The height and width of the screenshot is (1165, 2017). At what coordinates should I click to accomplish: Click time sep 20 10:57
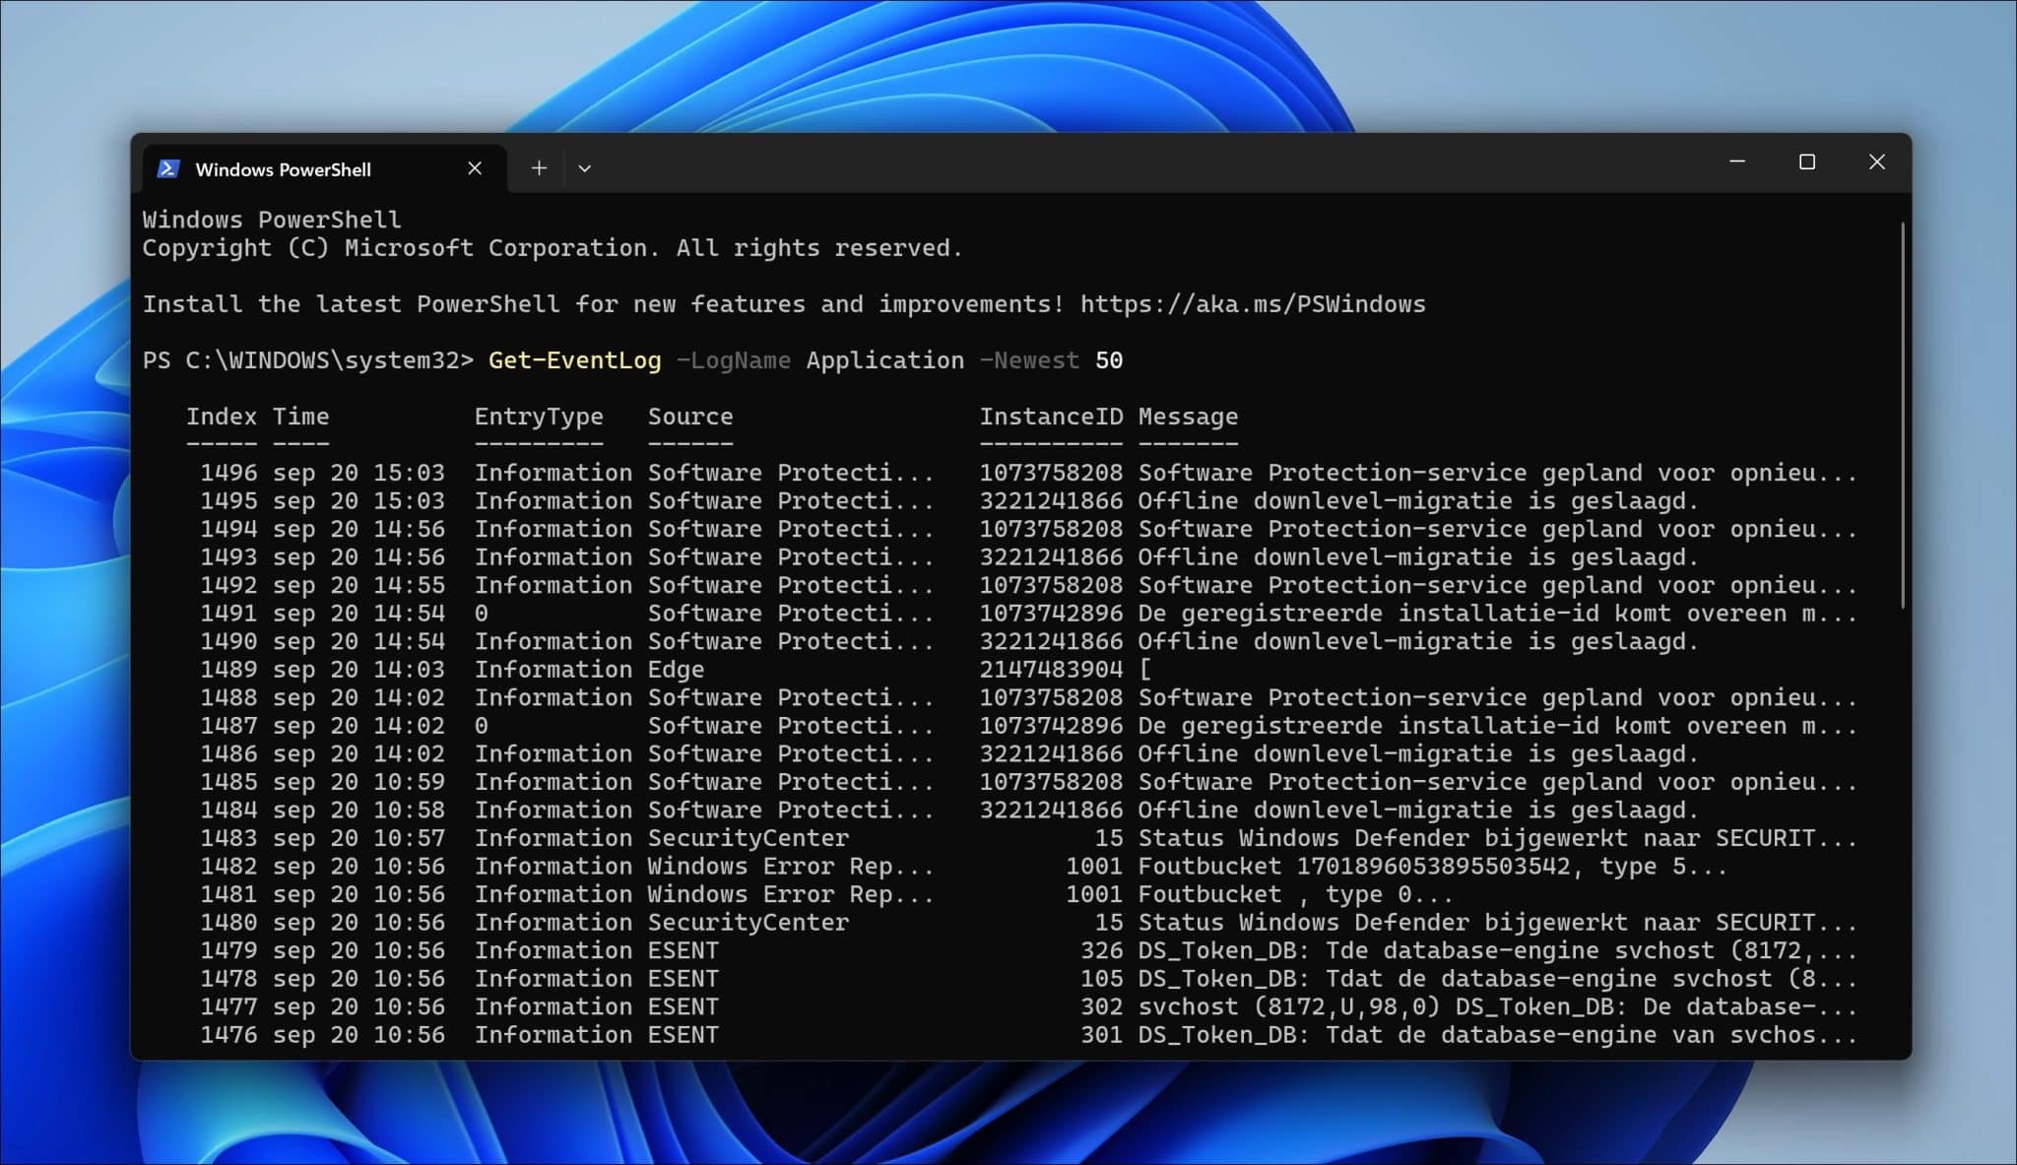pos(358,838)
